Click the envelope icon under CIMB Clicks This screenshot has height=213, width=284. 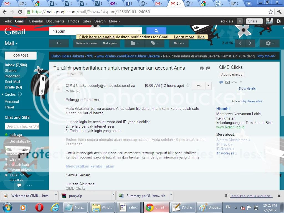[x=227, y=82]
